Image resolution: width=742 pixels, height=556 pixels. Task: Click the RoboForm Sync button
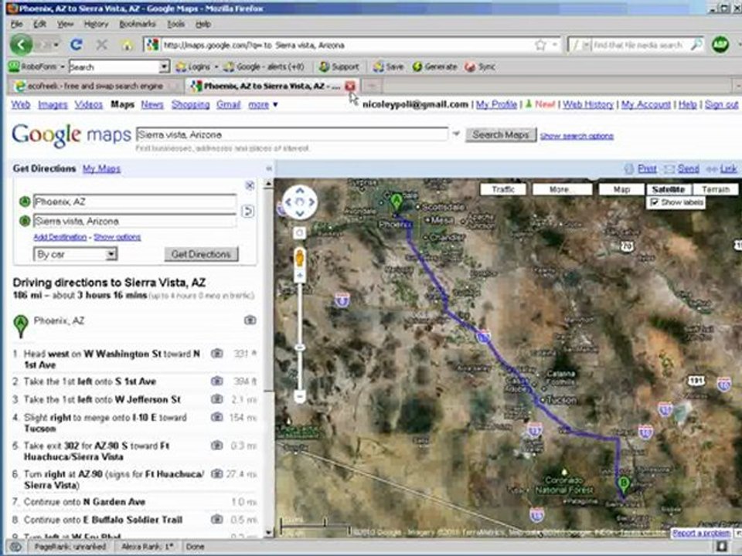480,66
